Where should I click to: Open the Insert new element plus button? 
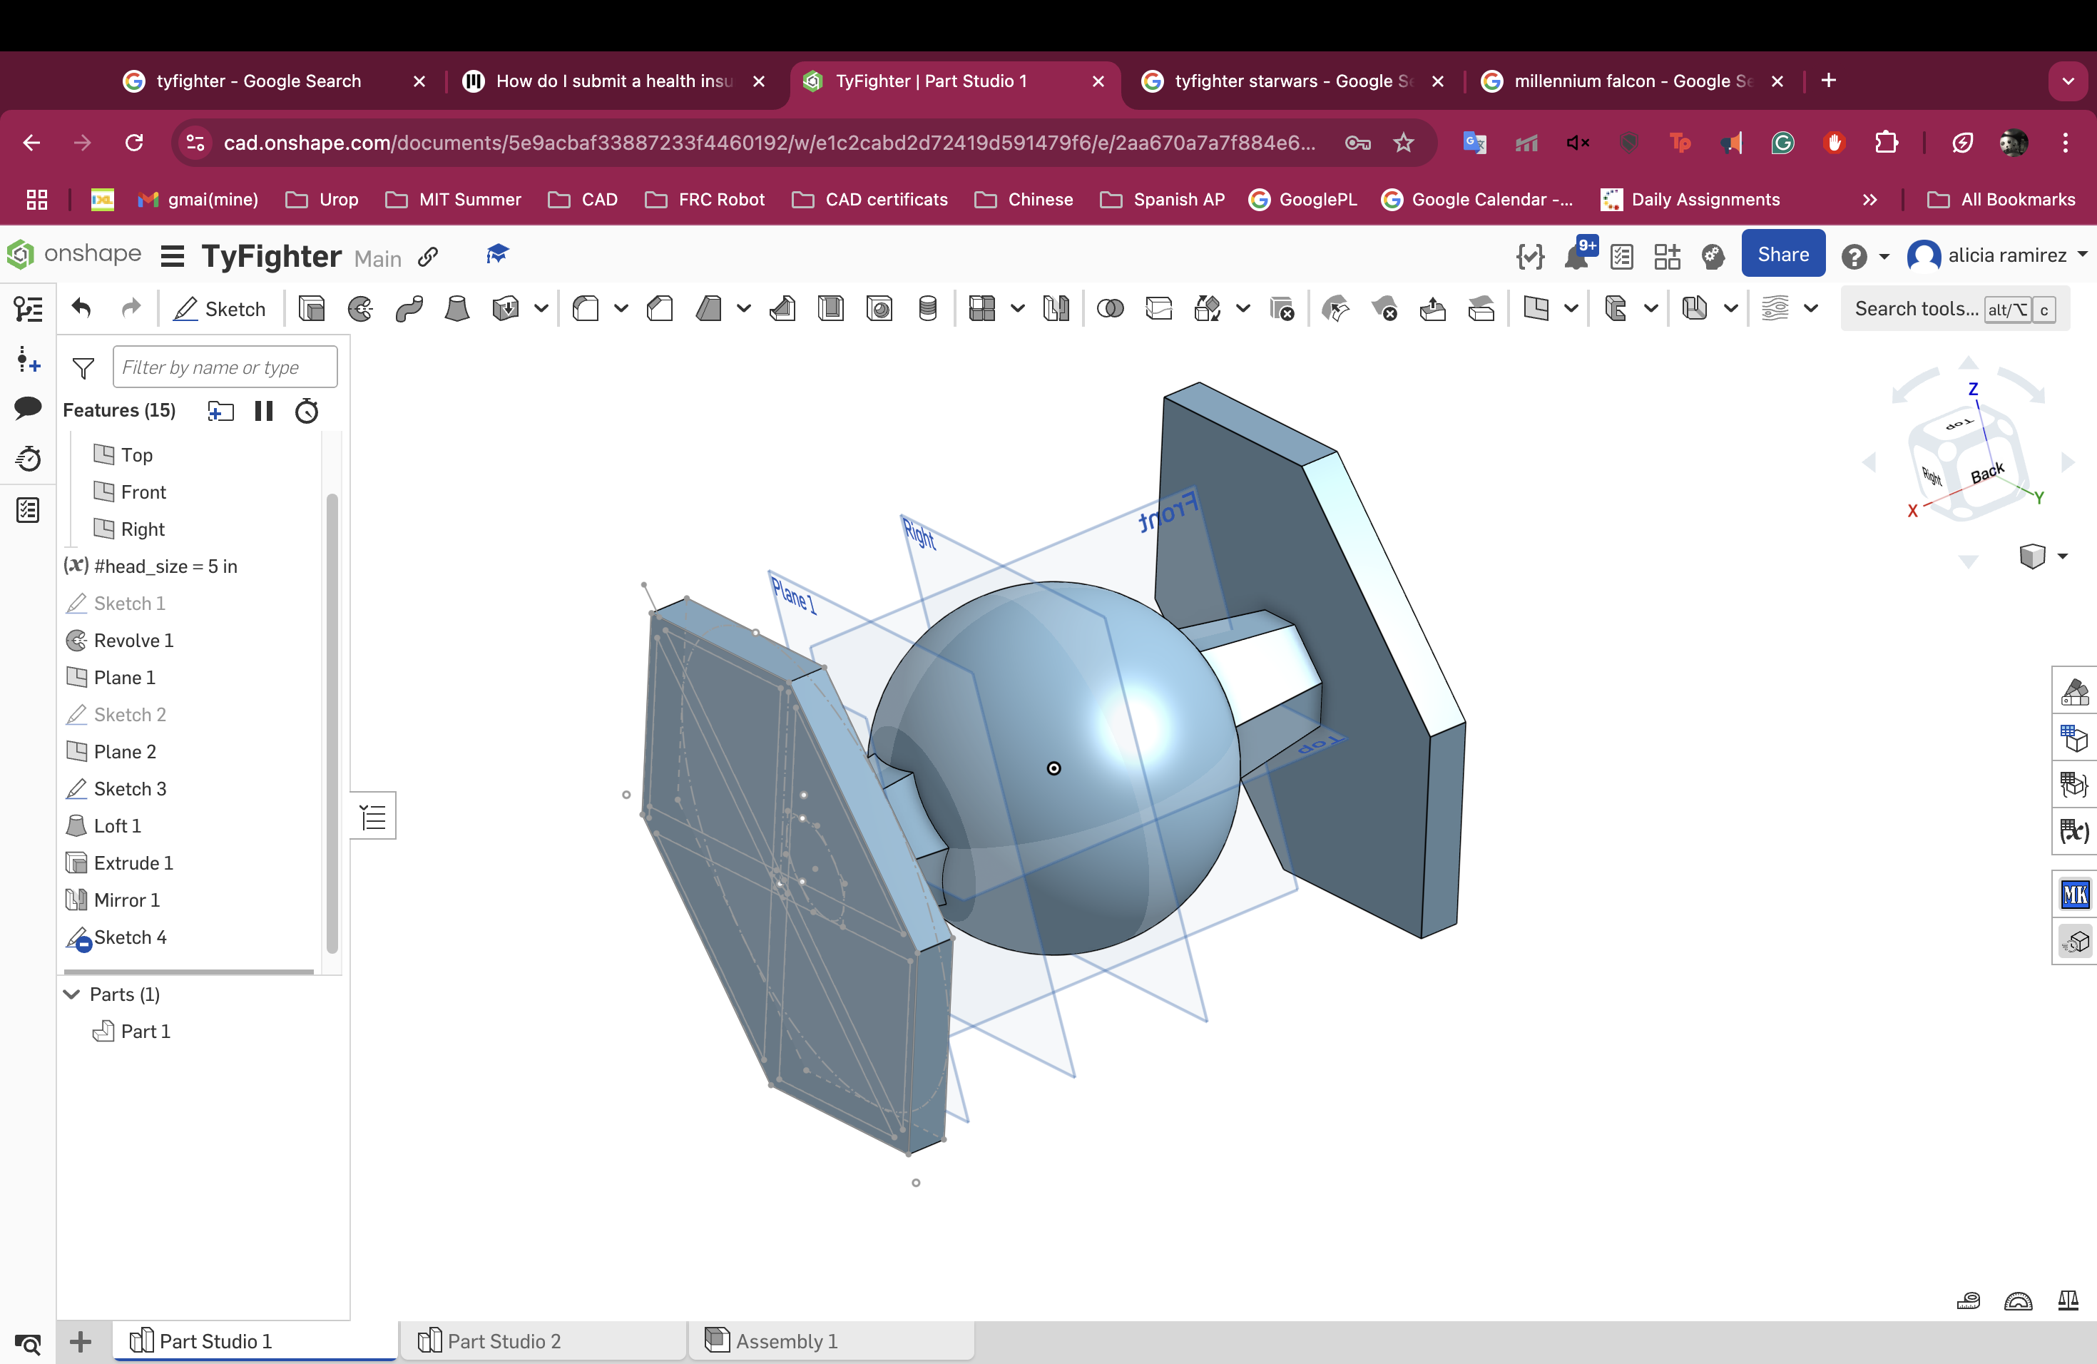[x=80, y=1341]
